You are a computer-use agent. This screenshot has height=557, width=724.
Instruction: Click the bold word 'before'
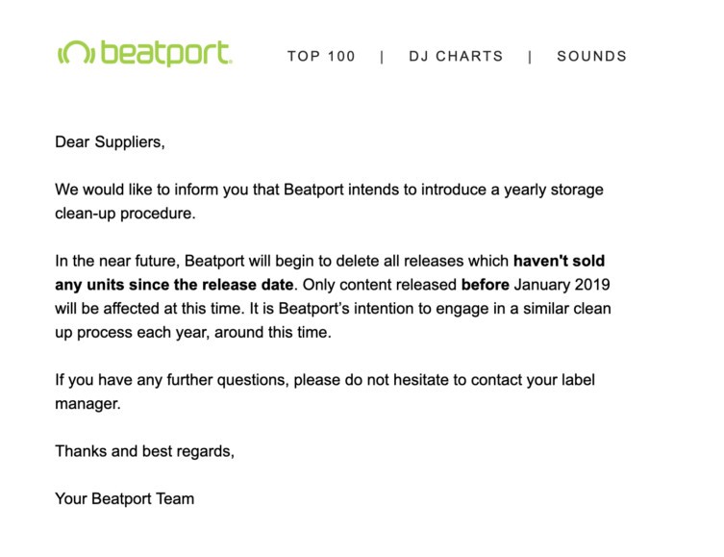(x=485, y=285)
